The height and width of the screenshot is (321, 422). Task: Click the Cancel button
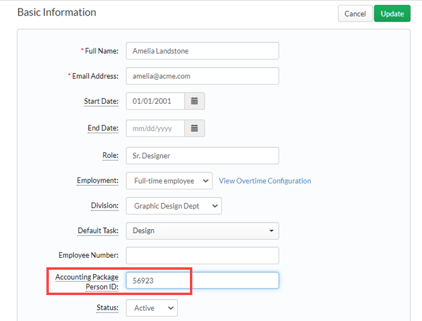point(355,13)
